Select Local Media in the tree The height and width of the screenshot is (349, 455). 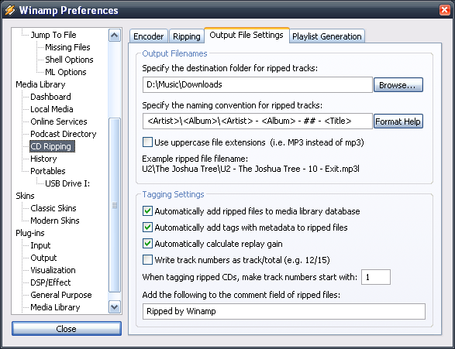pos(52,109)
